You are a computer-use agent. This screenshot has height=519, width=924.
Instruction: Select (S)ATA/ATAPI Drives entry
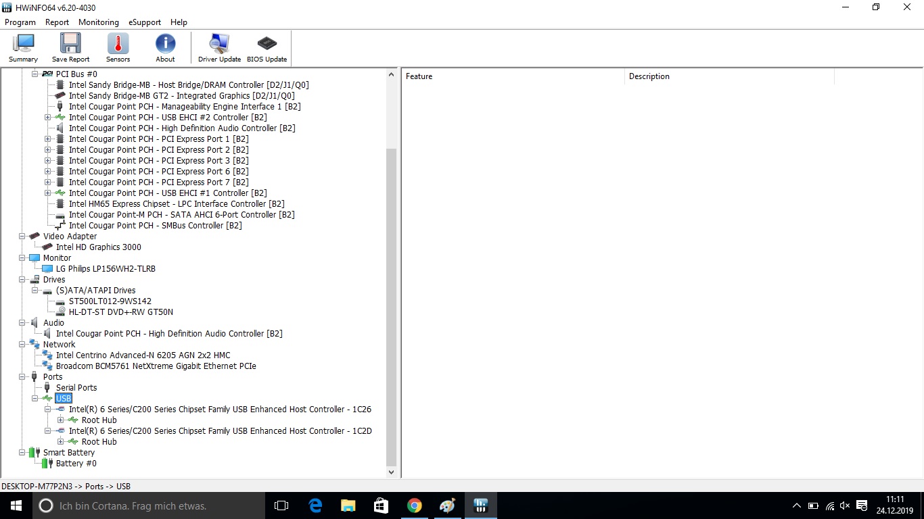[x=96, y=291]
